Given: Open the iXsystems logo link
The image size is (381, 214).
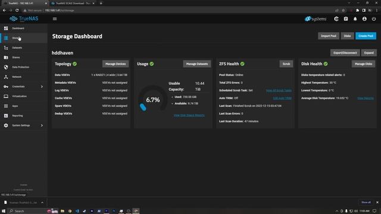Looking at the screenshot, I should point(316,18).
